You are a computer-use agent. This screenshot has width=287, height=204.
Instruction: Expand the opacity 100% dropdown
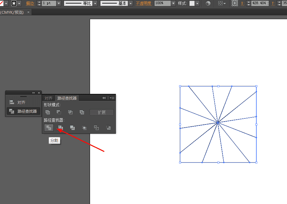click(x=173, y=4)
